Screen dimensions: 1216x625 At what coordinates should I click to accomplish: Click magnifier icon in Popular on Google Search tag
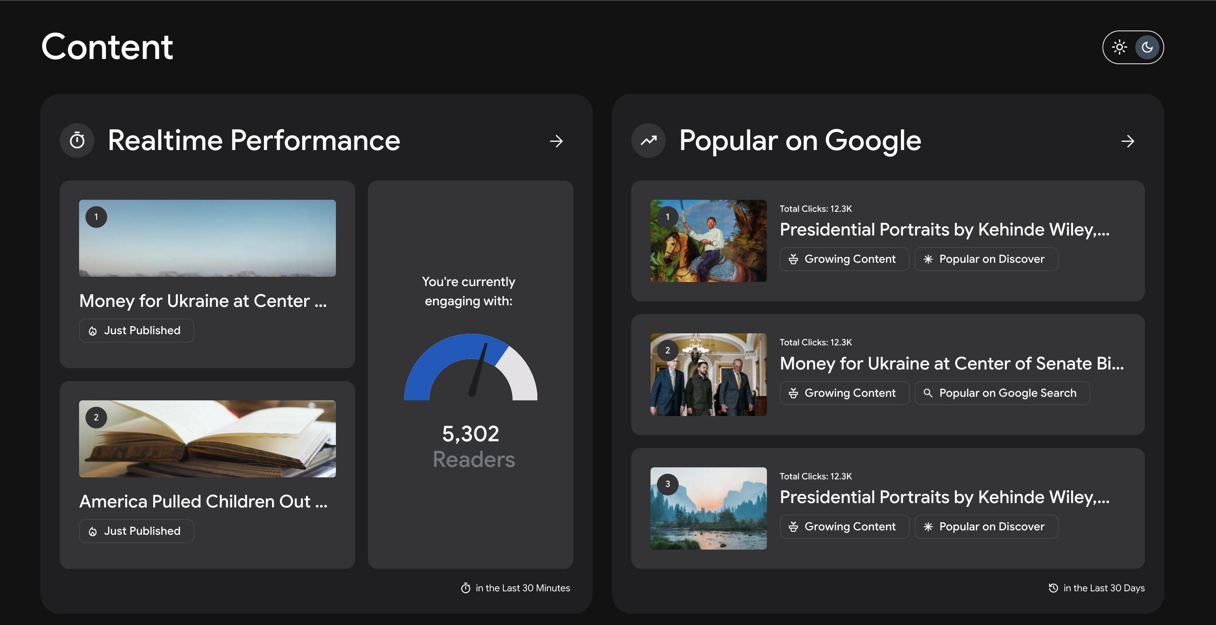pos(928,393)
